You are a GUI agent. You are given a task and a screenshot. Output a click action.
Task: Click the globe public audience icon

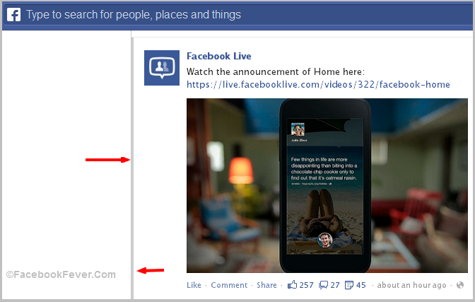click(460, 285)
